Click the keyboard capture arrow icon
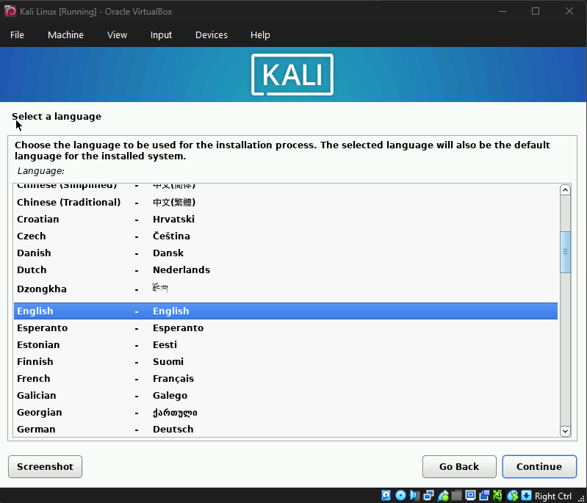This screenshot has height=503, width=587. coord(526,496)
